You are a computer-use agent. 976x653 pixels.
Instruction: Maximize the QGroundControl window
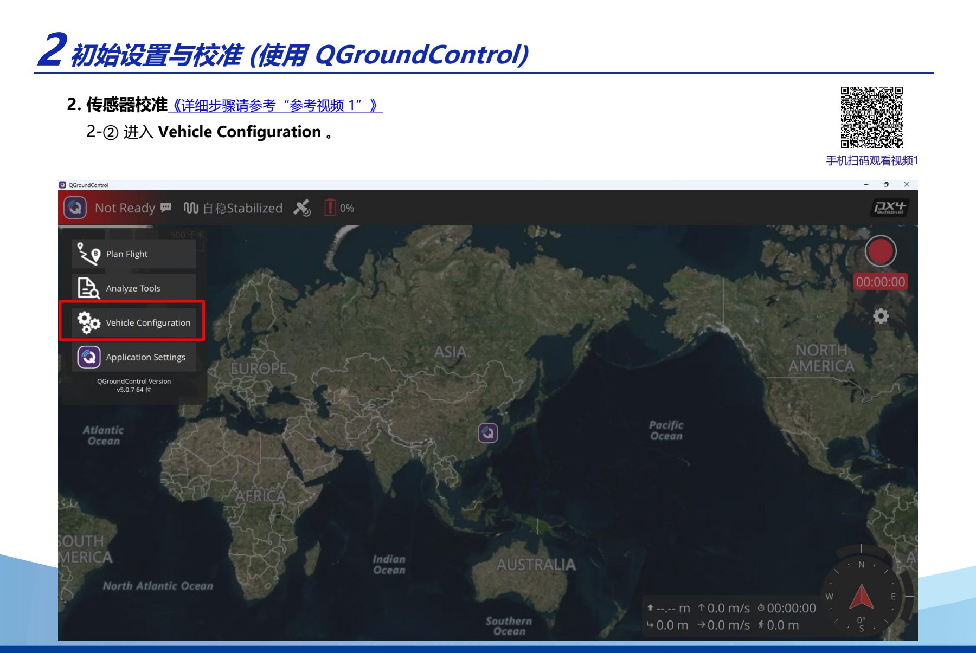[x=886, y=185]
